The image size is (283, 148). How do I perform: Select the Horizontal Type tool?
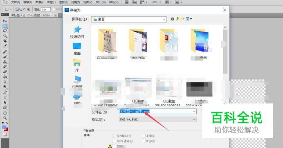coord(5,97)
